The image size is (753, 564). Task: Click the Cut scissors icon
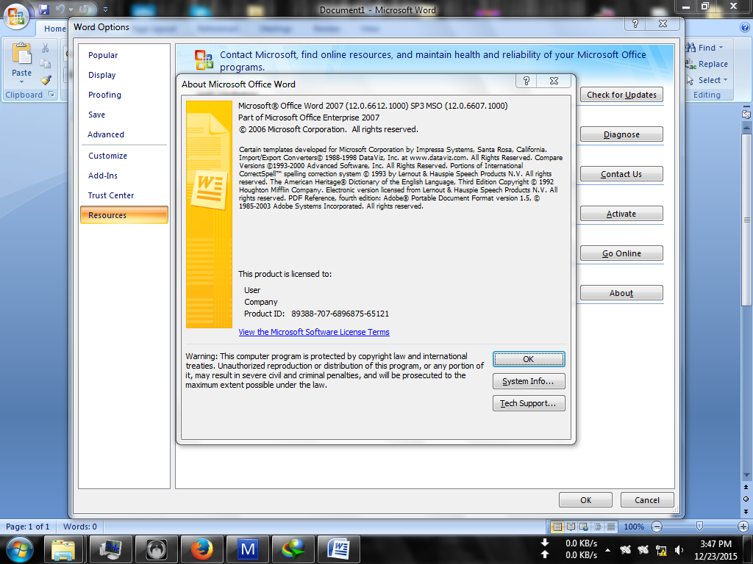click(45, 48)
